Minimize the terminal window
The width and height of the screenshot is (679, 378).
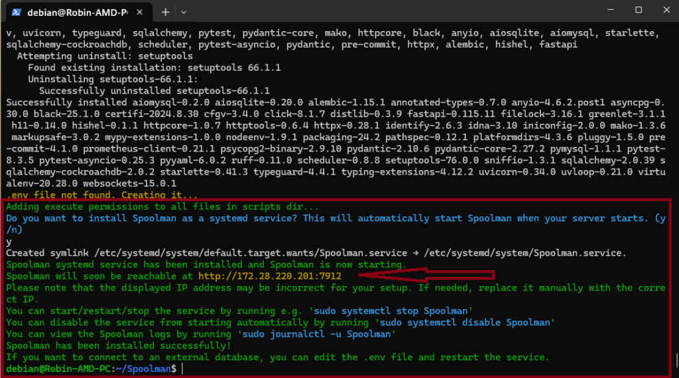[x=611, y=10]
